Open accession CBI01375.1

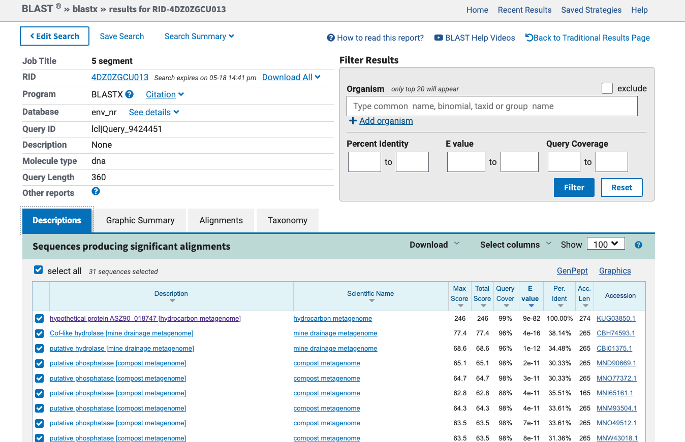tap(614, 349)
